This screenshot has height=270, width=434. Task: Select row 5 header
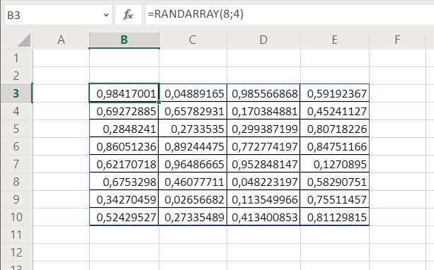pos(16,129)
